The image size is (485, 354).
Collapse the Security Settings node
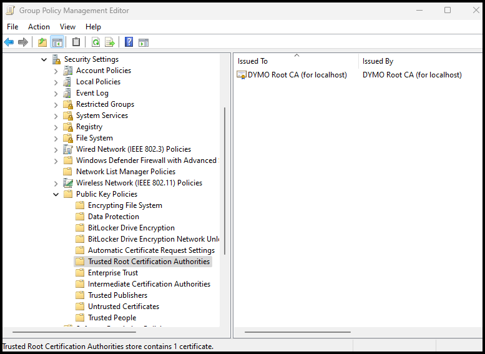[44, 59]
